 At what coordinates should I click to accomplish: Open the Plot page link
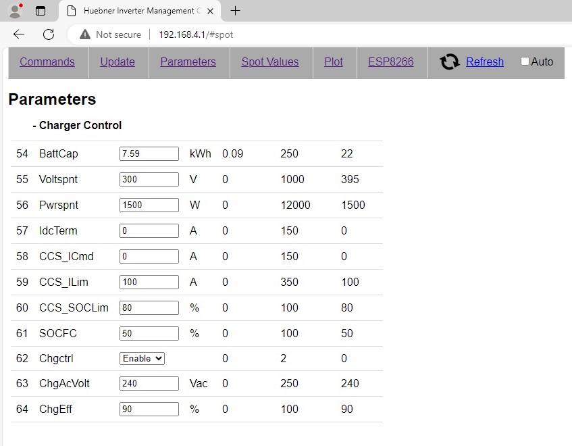(334, 62)
